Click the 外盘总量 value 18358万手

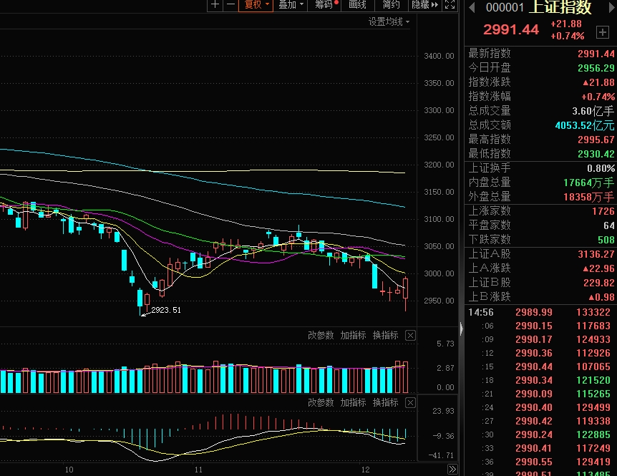[588, 197]
